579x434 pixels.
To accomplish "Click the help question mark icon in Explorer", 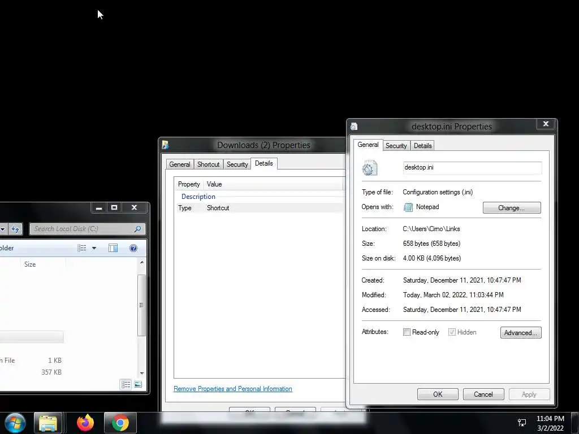I will (133, 248).
